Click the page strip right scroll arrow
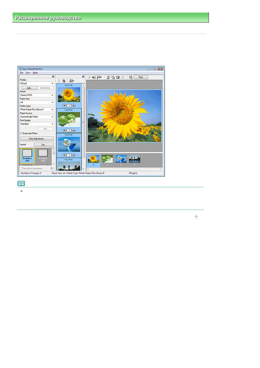The width and height of the screenshot is (260, 368). 161,169
